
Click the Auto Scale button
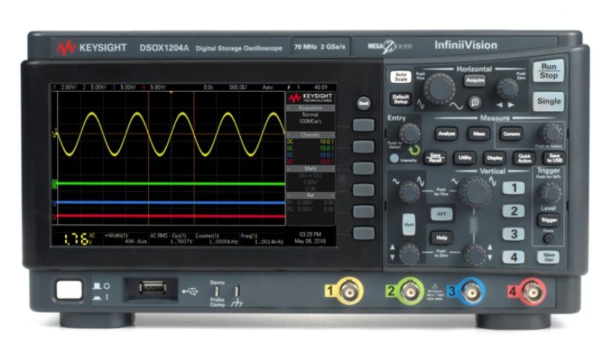click(401, 77)
